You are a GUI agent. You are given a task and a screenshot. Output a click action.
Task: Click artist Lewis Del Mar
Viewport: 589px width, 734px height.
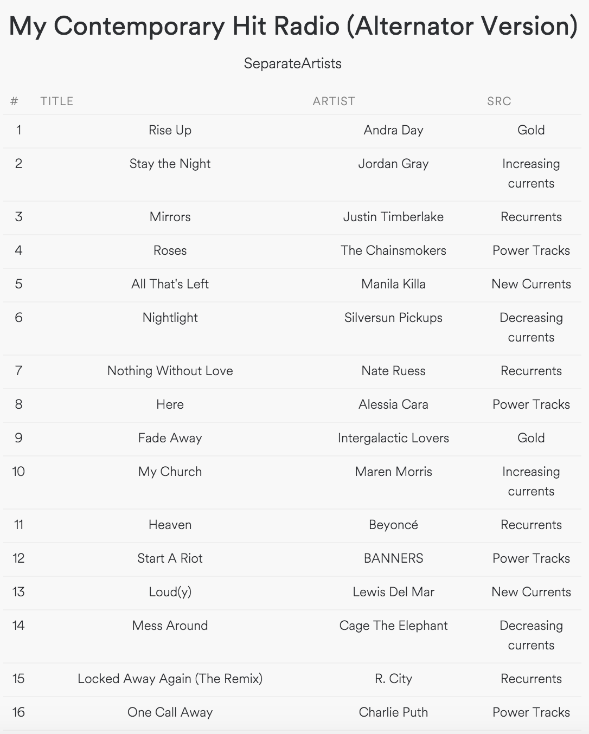coord(393,592)
